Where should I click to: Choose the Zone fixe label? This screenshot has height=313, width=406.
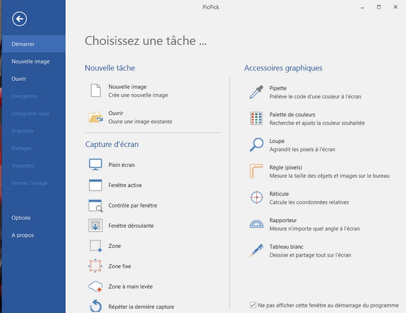[x=120, y=266]
